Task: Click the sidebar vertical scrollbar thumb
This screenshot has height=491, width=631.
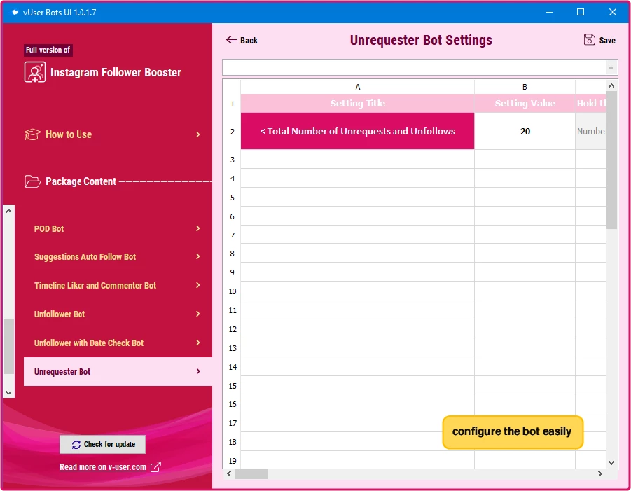Action: 9,346
